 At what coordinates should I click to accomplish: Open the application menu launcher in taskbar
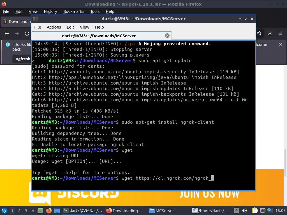click(4, 211)
